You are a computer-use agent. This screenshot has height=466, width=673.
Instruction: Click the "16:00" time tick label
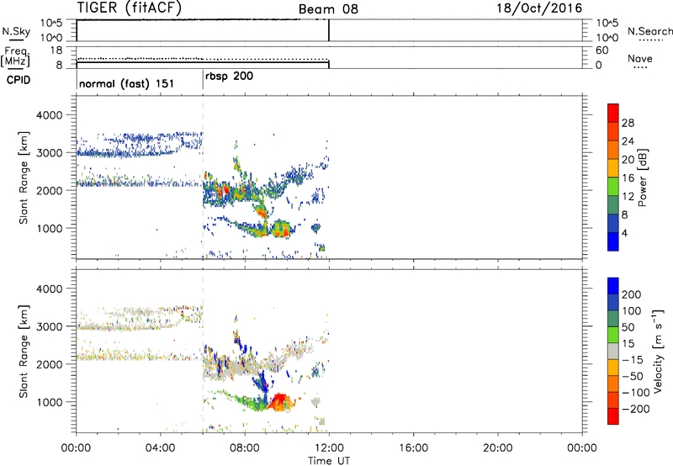[413, 448]
